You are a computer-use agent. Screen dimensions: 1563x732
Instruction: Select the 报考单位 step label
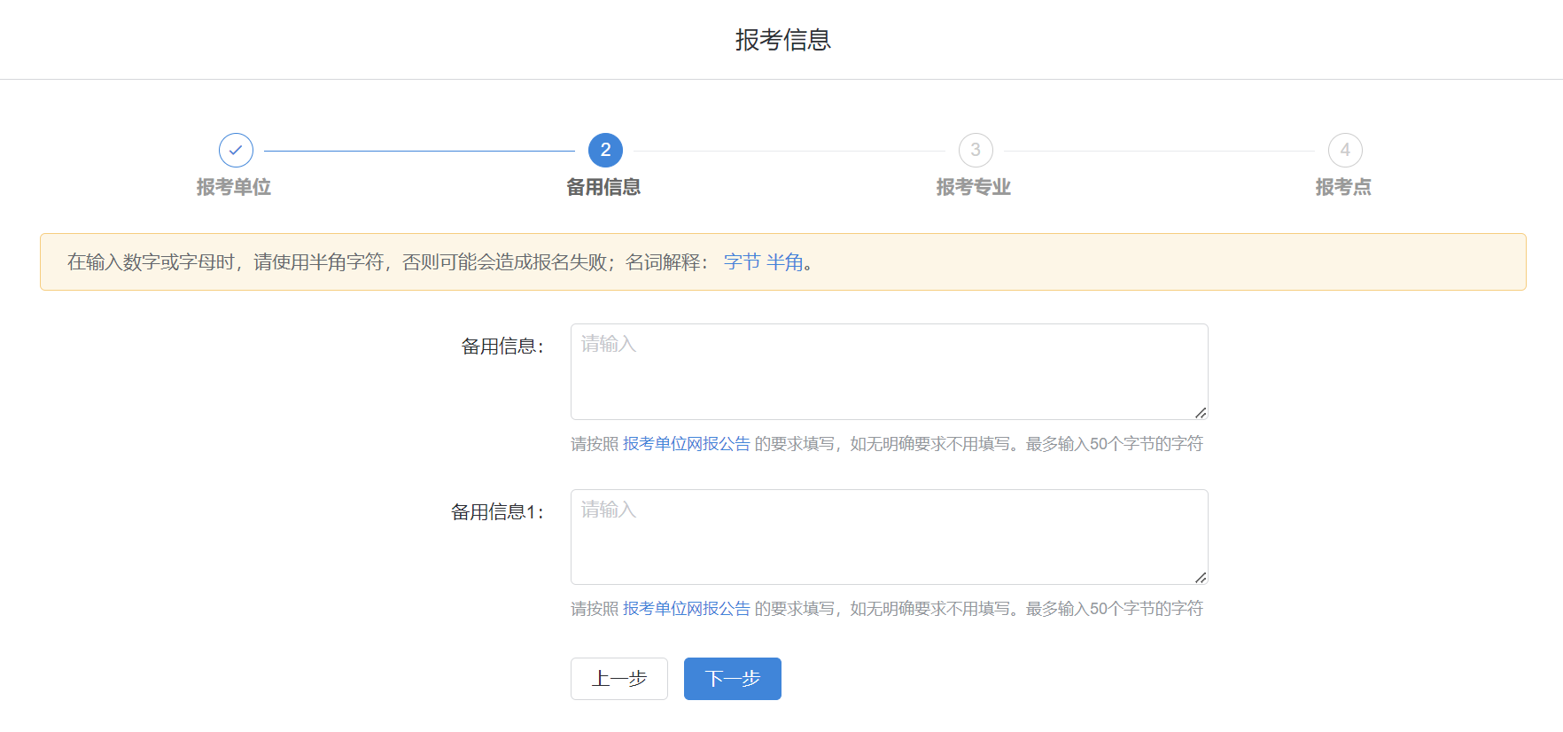tap(234, 187)
